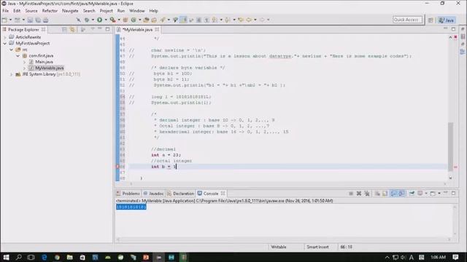Maximize the Console view panel
This screenshot has width=467, height=262.
click(x=453, y=193)
